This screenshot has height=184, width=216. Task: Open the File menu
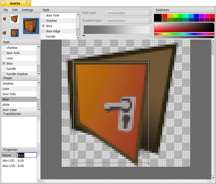(6, 10)
